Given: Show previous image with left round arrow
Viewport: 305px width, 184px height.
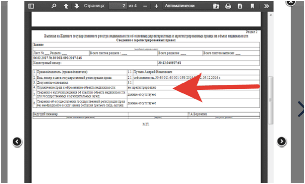Looking at the screenshot, I should point(17,142).
